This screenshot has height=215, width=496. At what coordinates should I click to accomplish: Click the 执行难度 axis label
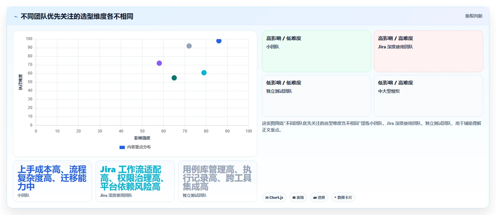21,82
